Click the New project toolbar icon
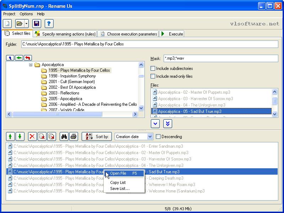Screen dimensions: 284x213 point(7,23)
